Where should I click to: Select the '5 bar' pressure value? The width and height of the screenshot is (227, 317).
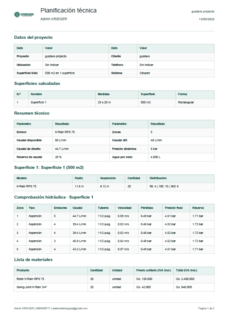coord(154,149)
